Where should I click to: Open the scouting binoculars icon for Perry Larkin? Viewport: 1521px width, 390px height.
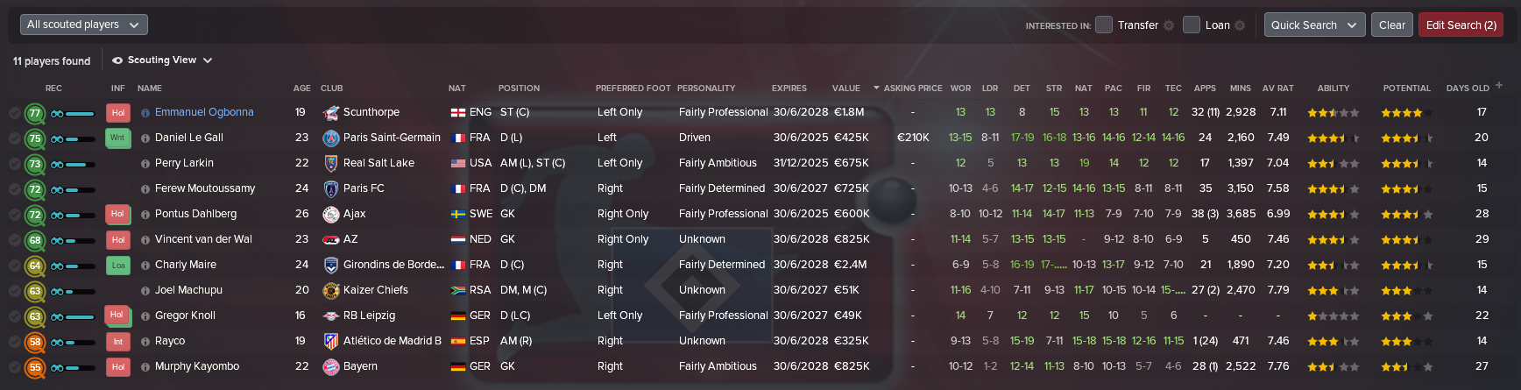pyautogui.click(x=57, y=164)
